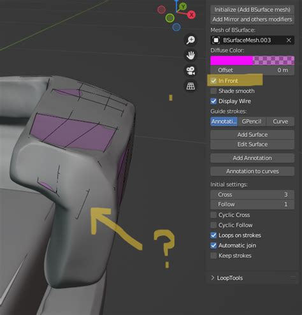Switch perspective/orthographic grid icon

[x=191, y=86]
